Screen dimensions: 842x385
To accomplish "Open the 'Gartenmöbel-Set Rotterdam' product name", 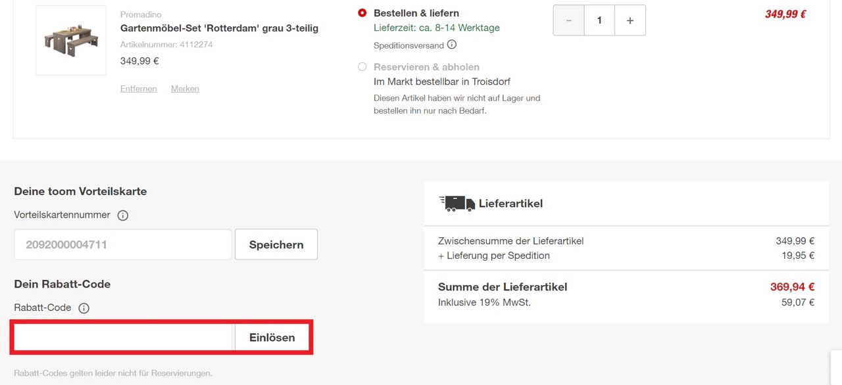I will tap(219, 28).
